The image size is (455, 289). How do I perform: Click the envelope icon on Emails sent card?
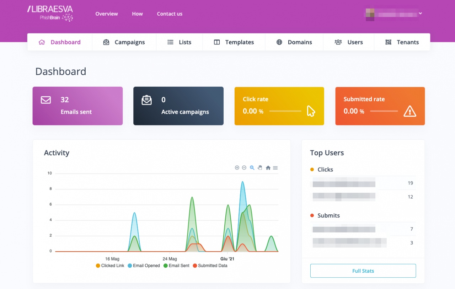[x=46, y=100]
